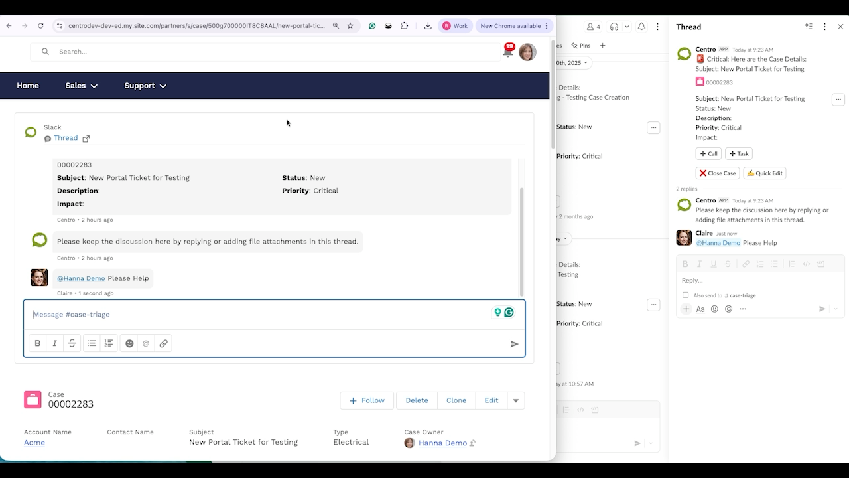Insert bulleted list in portal message editor
This screenshot has height=478, width=849.
coord(92,343)
